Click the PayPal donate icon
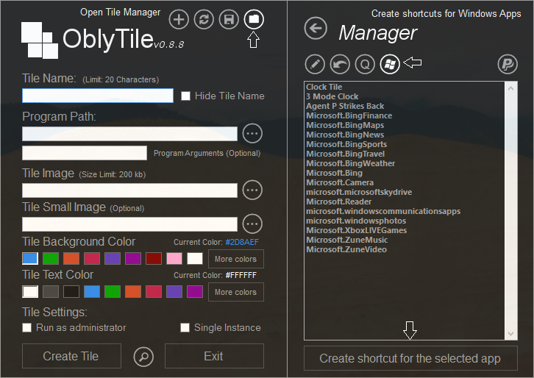Viewport: 534px width, 378px height. click(508, 64)
